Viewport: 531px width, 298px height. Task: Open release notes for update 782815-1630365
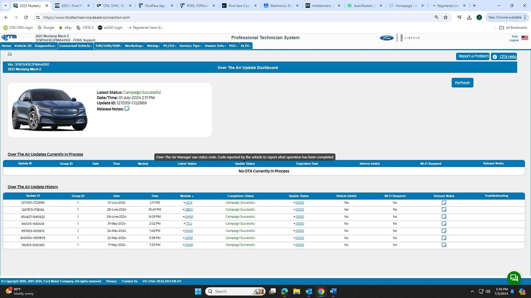click(444, 245)
